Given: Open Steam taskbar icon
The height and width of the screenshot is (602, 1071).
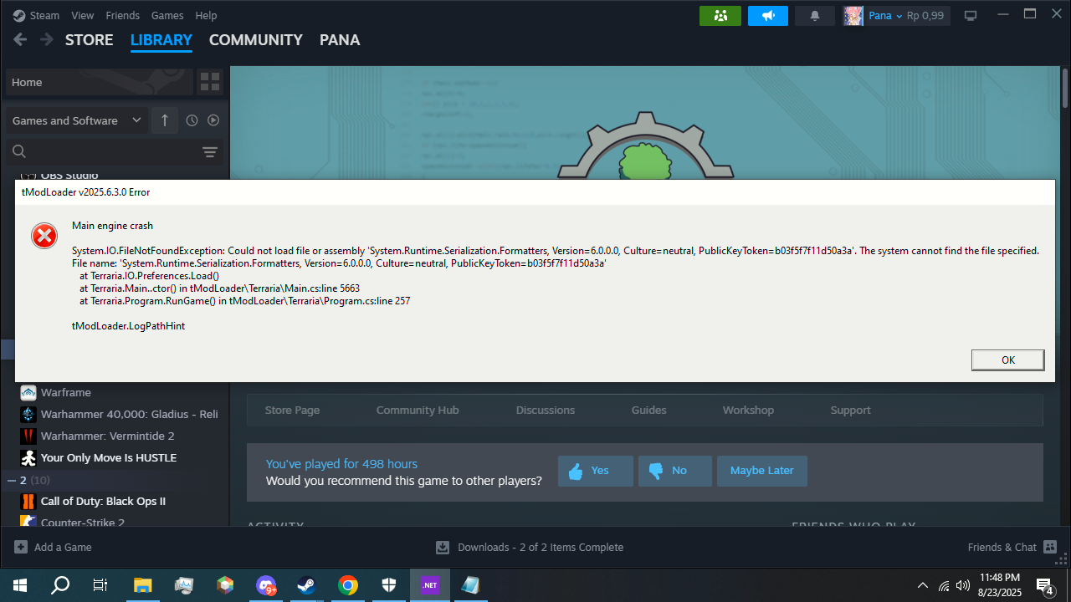Looking at the screenshot, I should (307, 585).
